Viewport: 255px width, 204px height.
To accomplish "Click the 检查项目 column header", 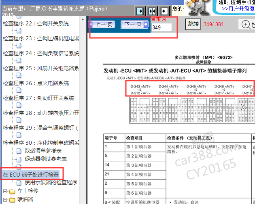I will 145,138.
